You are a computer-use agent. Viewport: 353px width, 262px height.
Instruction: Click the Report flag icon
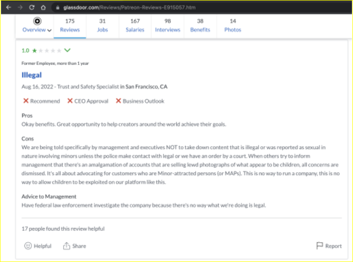[x=319, y=246]
